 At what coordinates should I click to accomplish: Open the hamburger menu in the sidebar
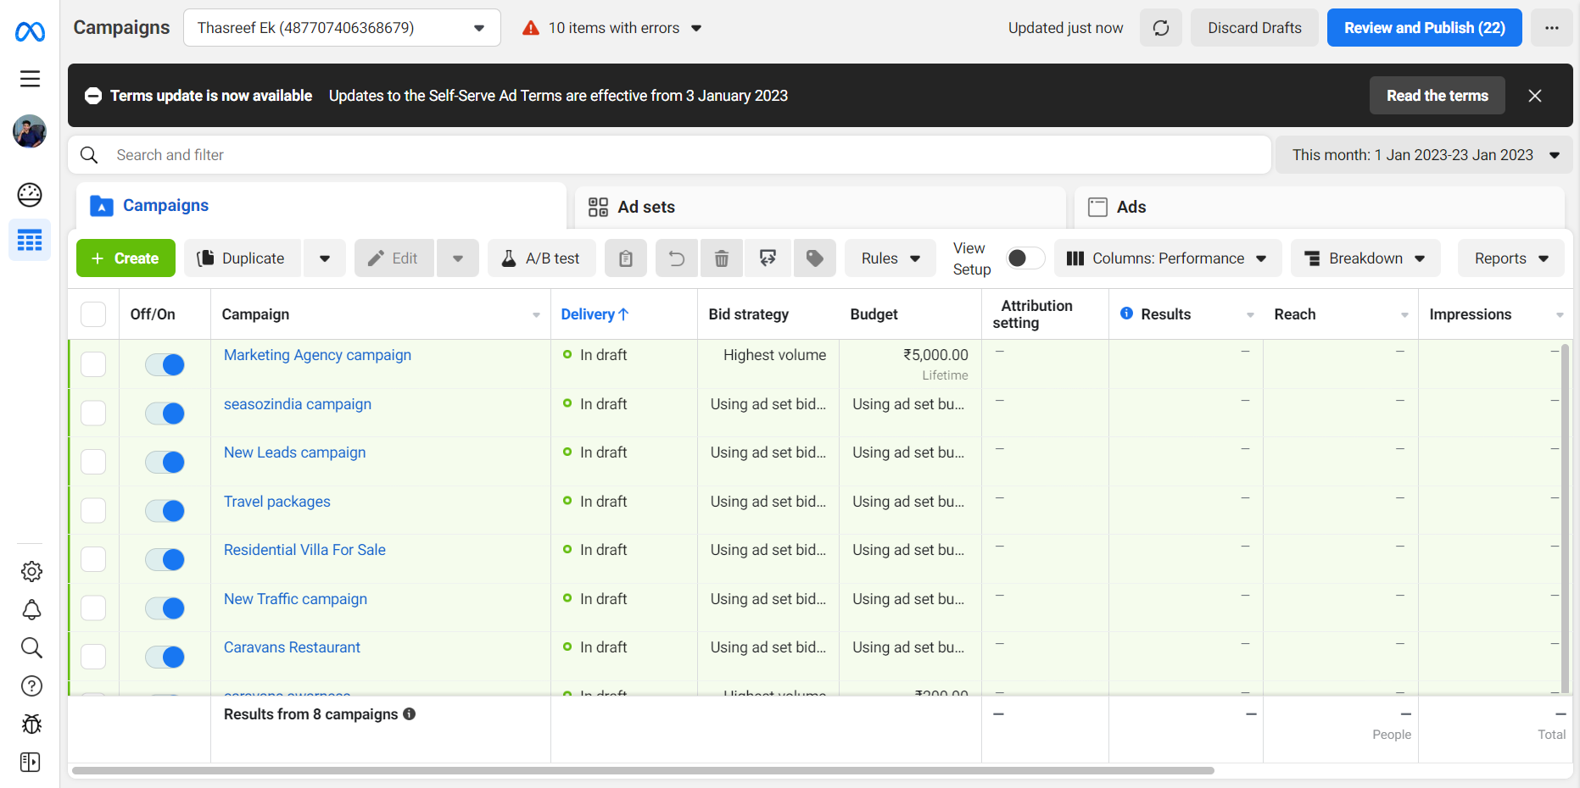point(30,79)
